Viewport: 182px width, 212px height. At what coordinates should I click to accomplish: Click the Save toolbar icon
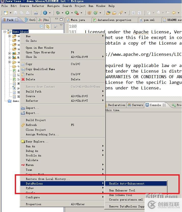point(15,13)
